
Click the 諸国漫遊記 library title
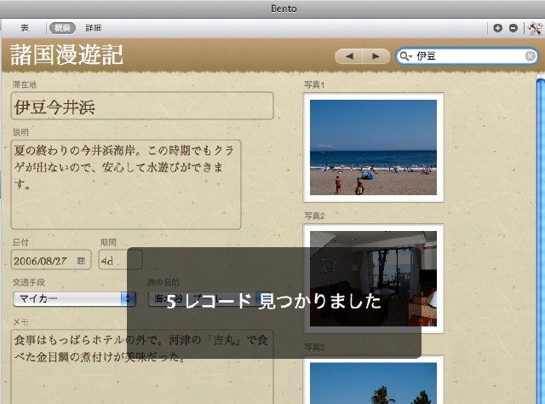pos(66,55)
